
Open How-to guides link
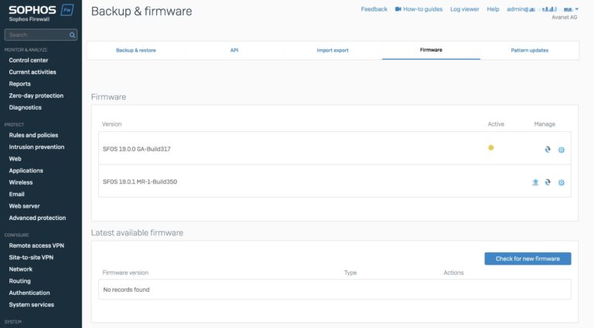pos(422,9)
